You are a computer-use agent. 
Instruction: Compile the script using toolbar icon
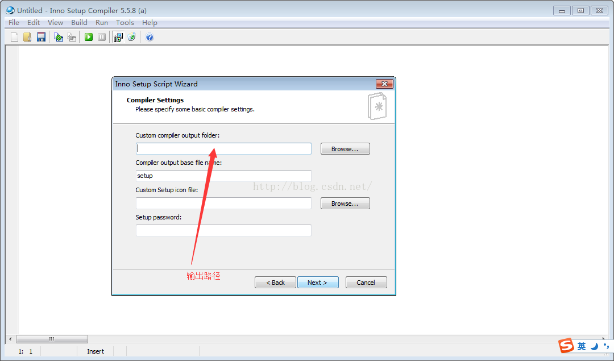[59, 37]
